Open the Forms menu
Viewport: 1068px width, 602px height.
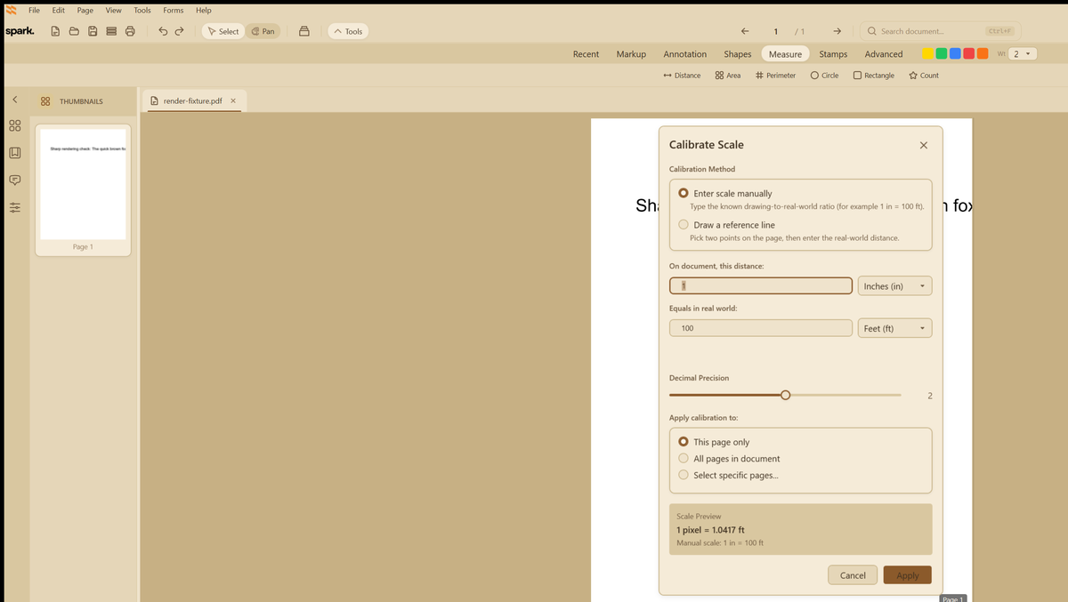tap(174, 11)
